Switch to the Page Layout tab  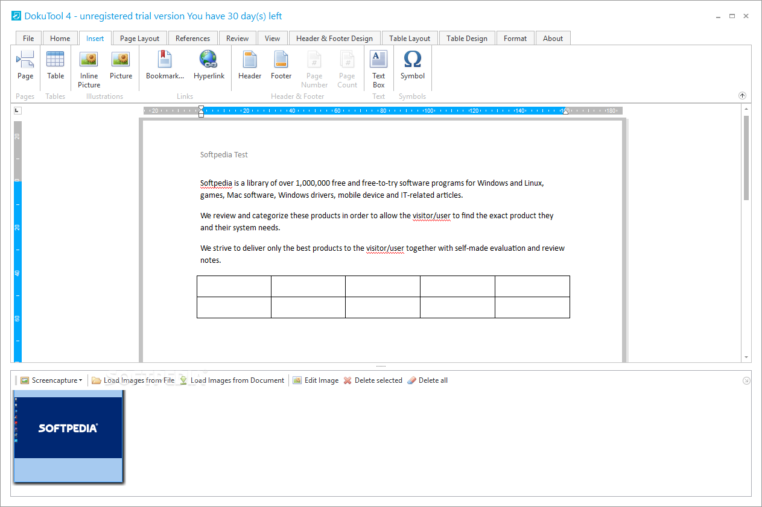(x=139, y=38)
